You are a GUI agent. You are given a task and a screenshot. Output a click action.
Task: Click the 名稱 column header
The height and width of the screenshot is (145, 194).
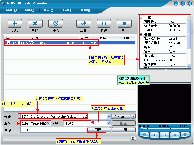[36, 38]
